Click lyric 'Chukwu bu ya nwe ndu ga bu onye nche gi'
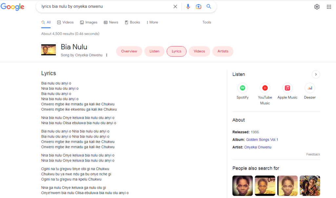Viewport: 336px width, 198px height. click(x=76, y=174)
